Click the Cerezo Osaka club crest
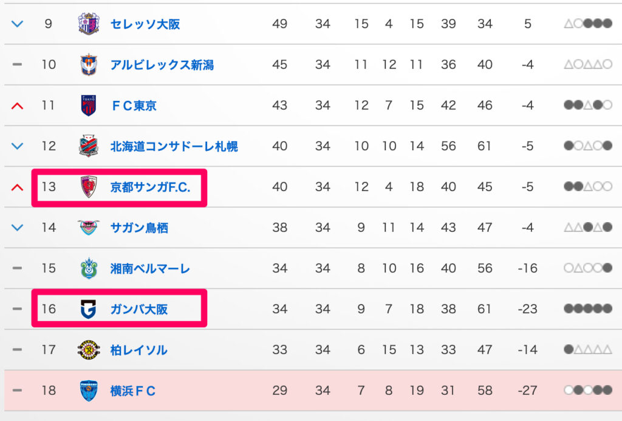 88,24
